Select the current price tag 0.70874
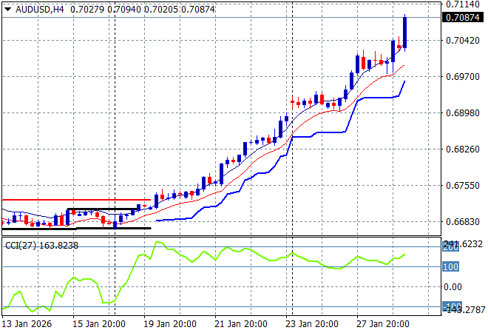This screenshot has width=488, height=333. coord(464,18)
